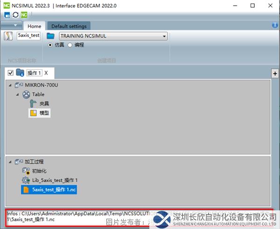Select the Lib_5axis_test_操作 1 gear icon
The image size is (280, 229).
(x=26, y=180)
